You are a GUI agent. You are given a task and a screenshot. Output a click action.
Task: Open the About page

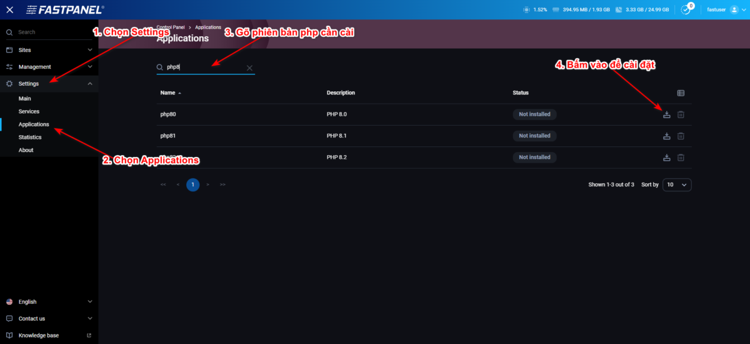26,150
